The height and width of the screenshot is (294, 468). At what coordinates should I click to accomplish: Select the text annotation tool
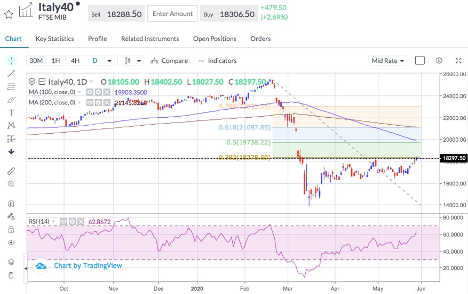pos(11,112)
